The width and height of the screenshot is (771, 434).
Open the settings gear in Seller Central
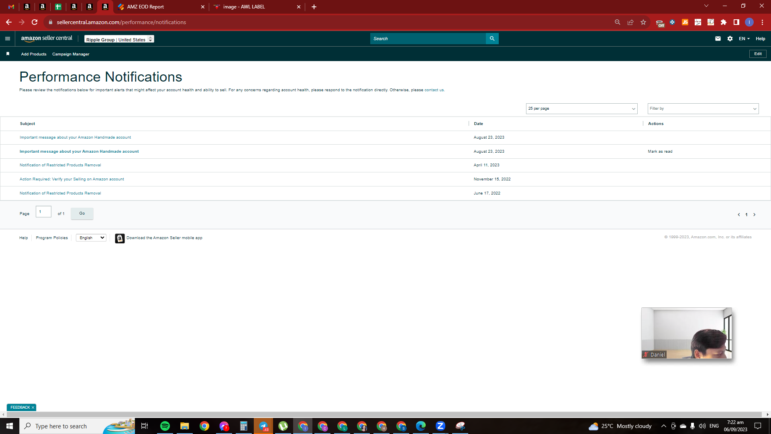click(x=730, y=39)
